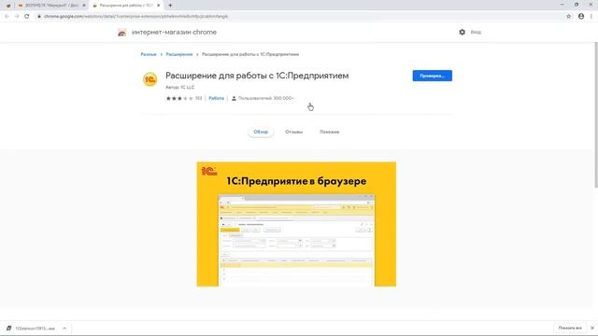Select the active 'Расширение для работы' tab
This screenshot has height=336, width=598.
126,6
